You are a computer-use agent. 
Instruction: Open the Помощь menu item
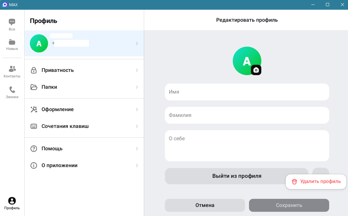coord(52,149)
